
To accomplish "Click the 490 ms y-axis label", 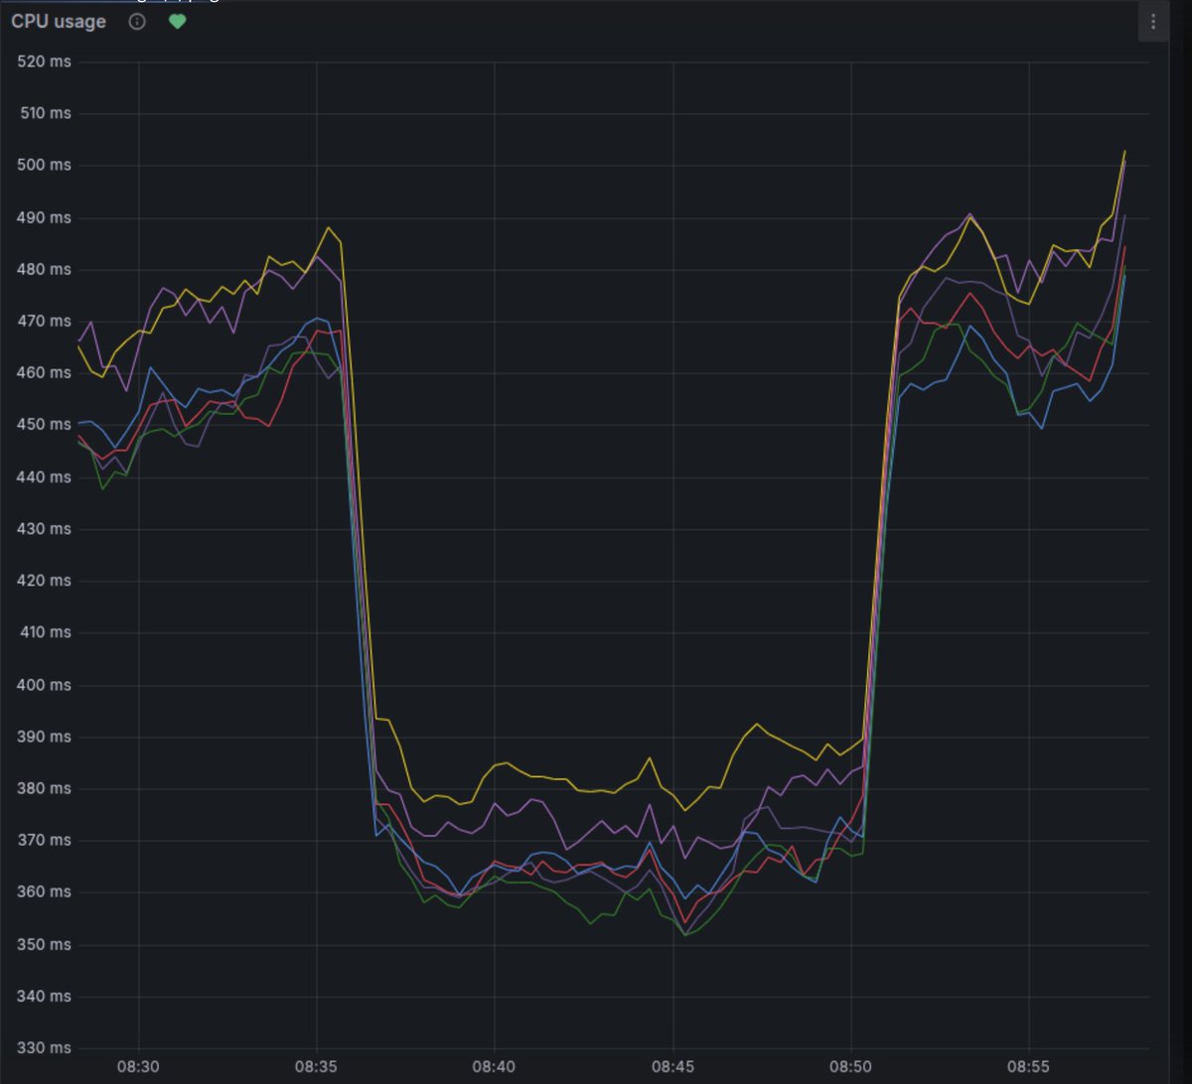I will [x=46, y=217].
